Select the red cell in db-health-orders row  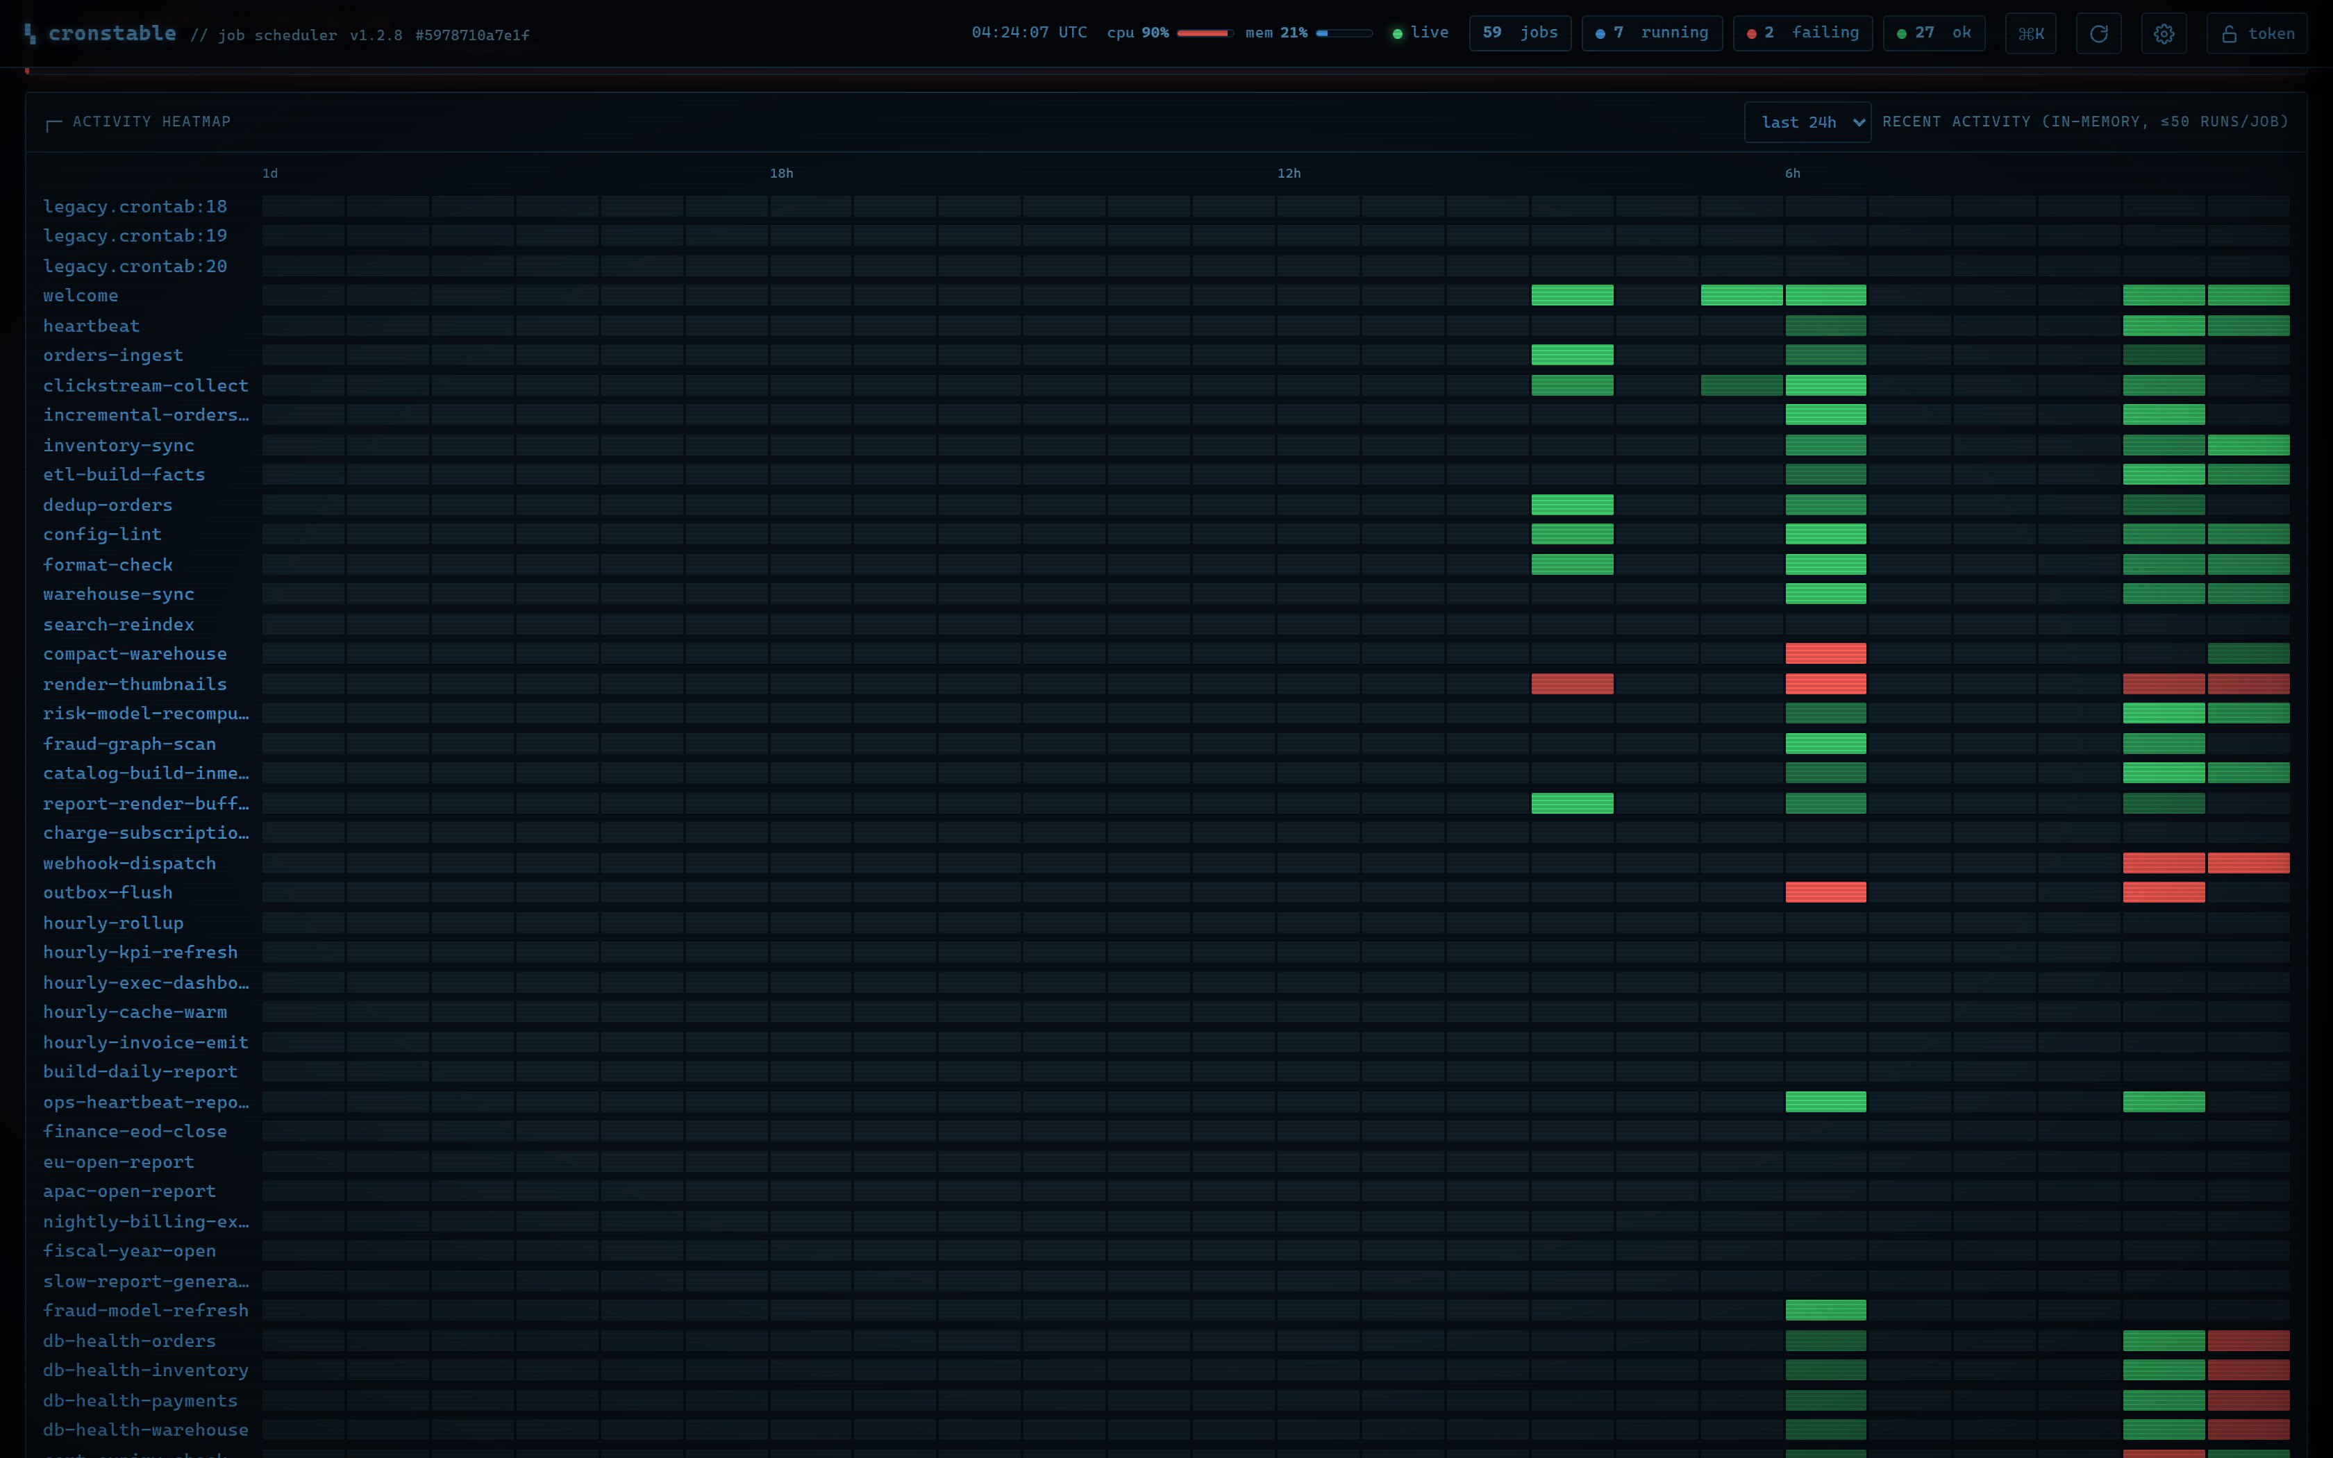[x=2248, y=1341]
